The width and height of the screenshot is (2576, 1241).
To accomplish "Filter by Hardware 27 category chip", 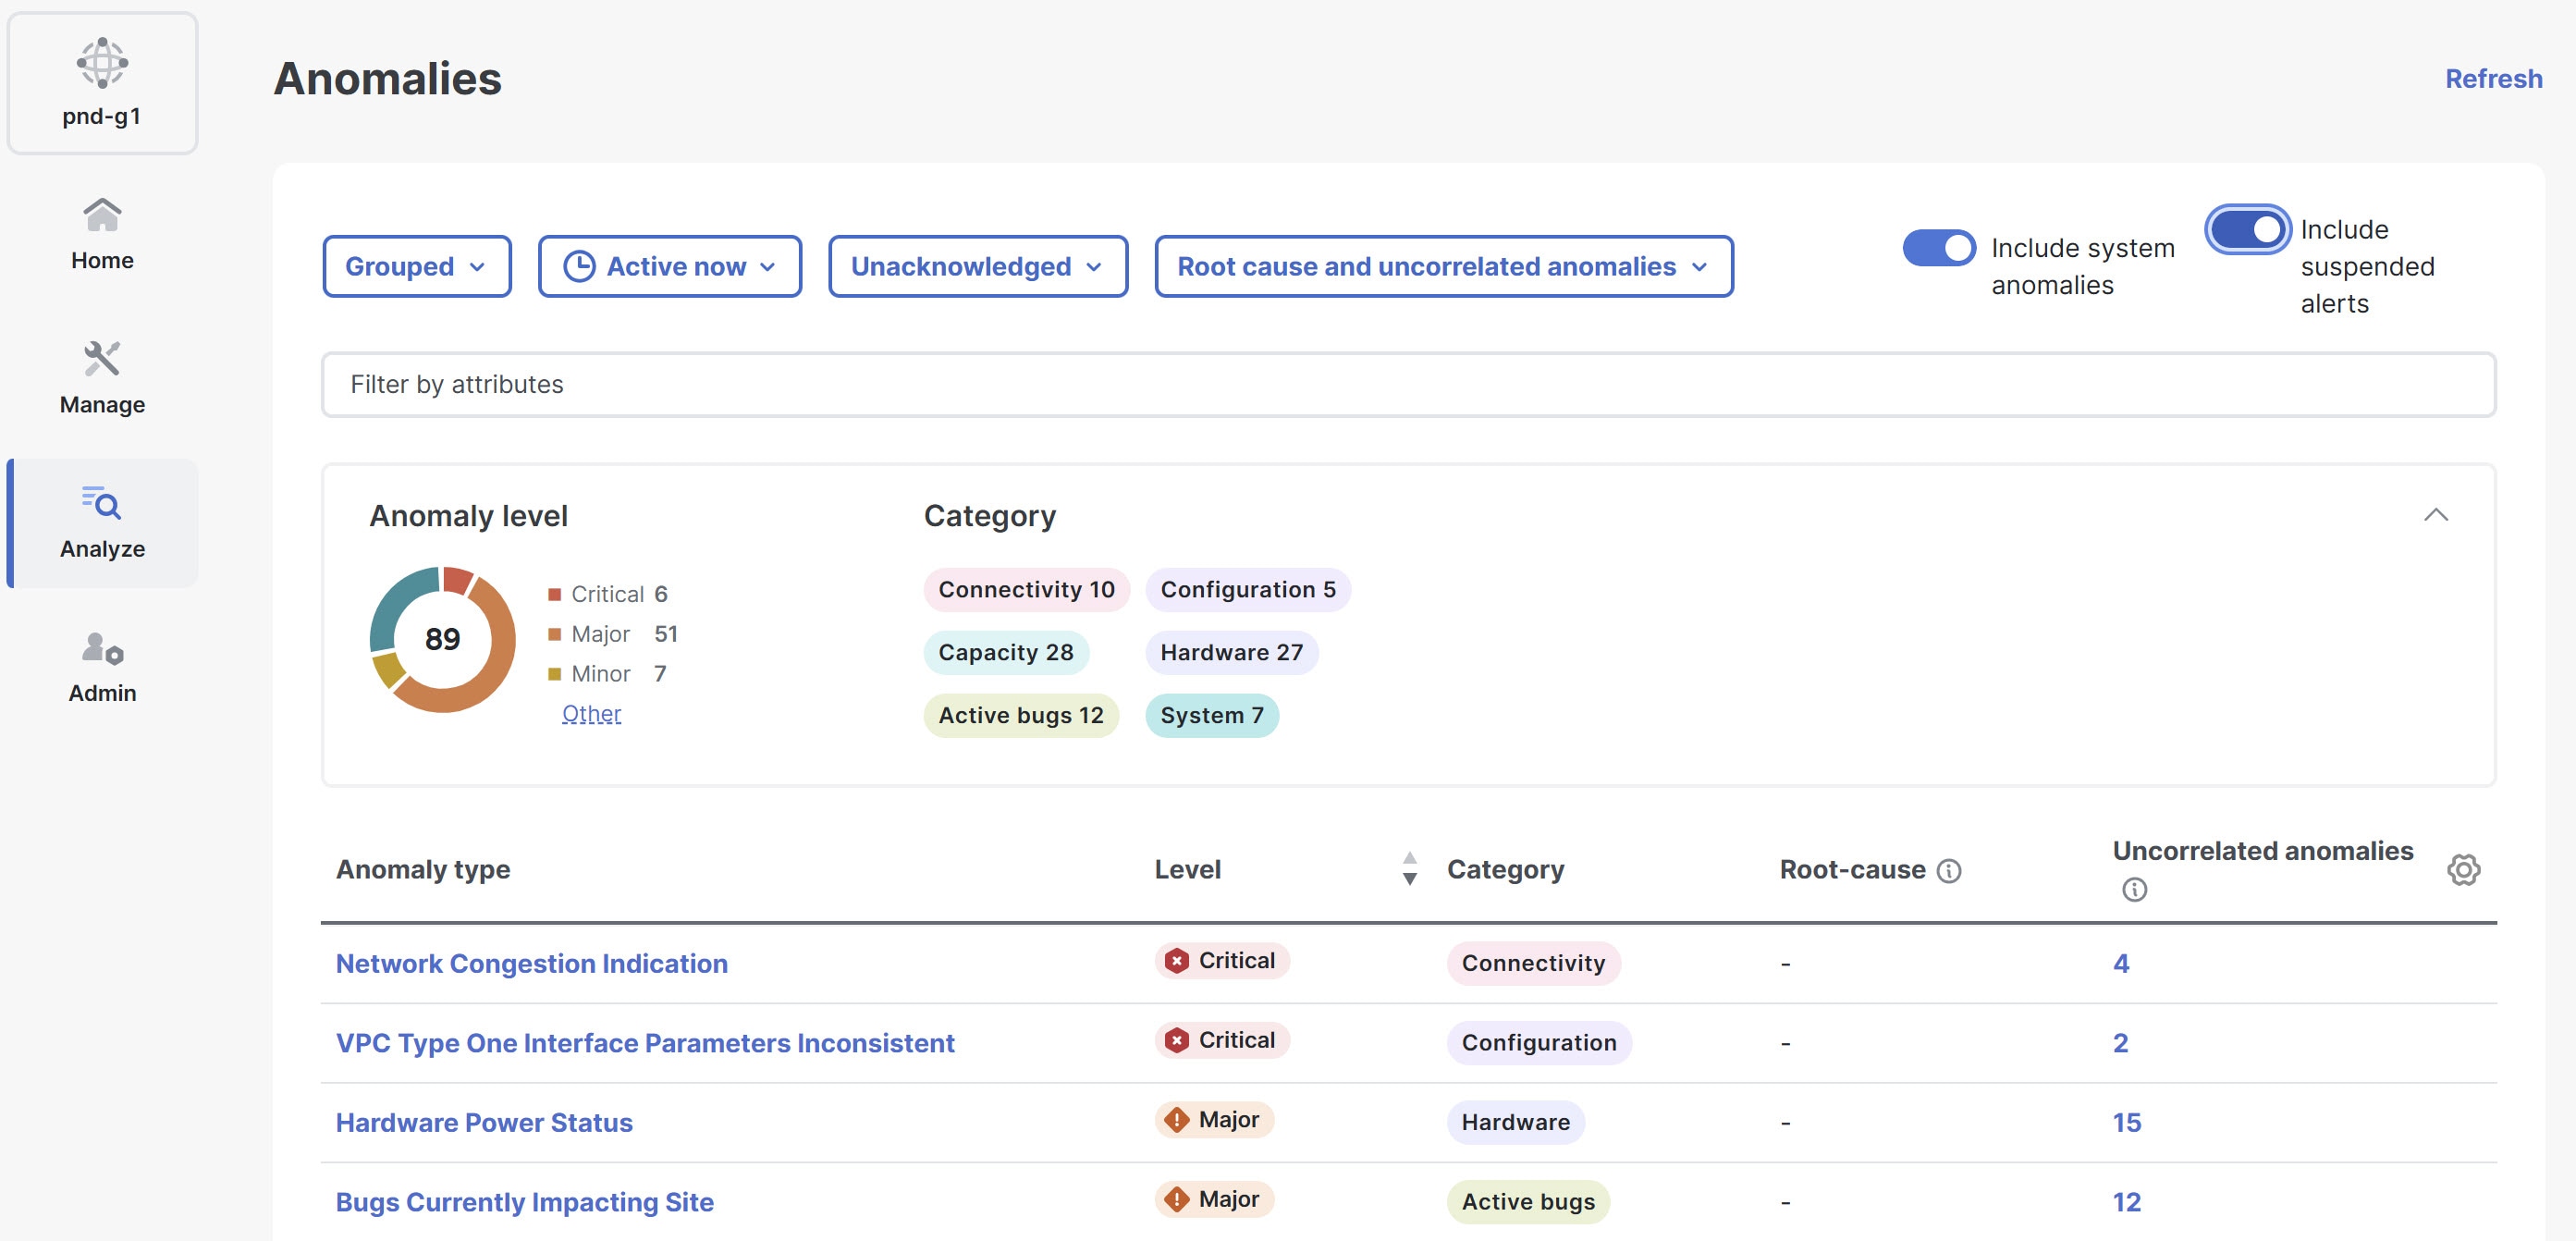I will tap(1231, 653).
